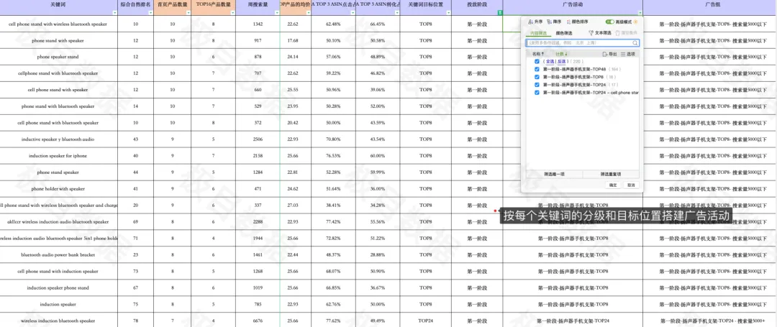Select click share value 62.48%
This screenshot has height=327, width=777.
[x=334, y=24]
